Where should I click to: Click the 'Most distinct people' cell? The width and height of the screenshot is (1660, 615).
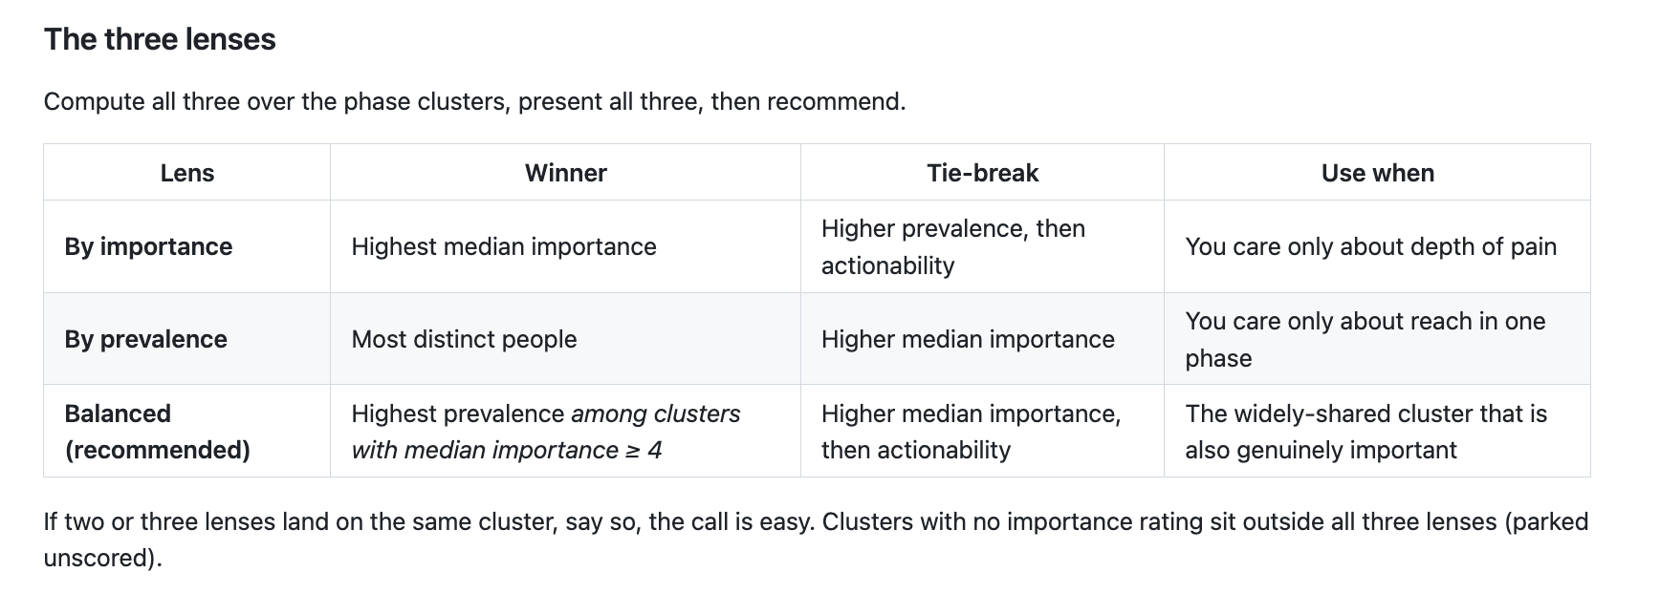click(464, 339)
